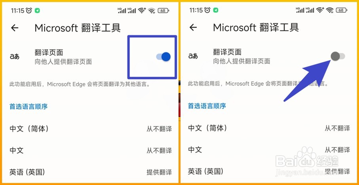Open 从不翻译 option for 中文(简体) in left panel
Image resolution: width=359 pixels, height=185 pixels.
point(159,129)
